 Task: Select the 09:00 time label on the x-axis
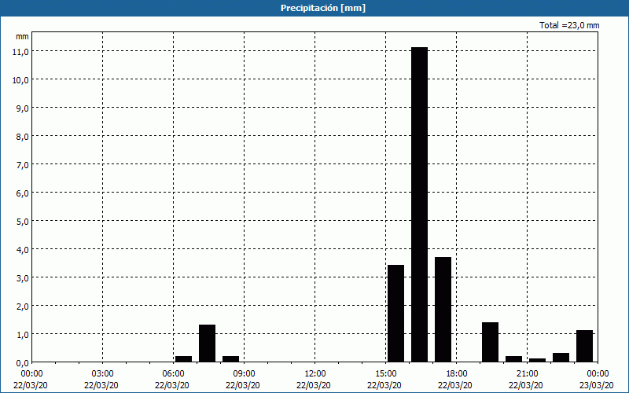point(244,374)
